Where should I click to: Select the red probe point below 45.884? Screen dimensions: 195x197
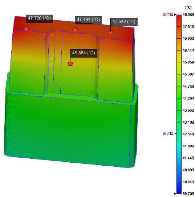coord(70,64)
